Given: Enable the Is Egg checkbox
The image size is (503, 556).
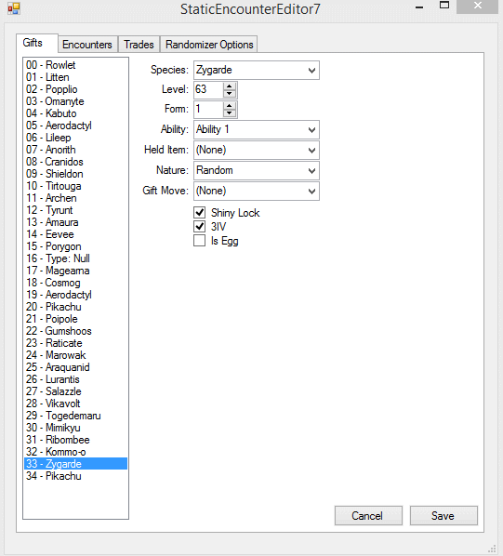Looking at the screenshot, I should click(200, 241).
